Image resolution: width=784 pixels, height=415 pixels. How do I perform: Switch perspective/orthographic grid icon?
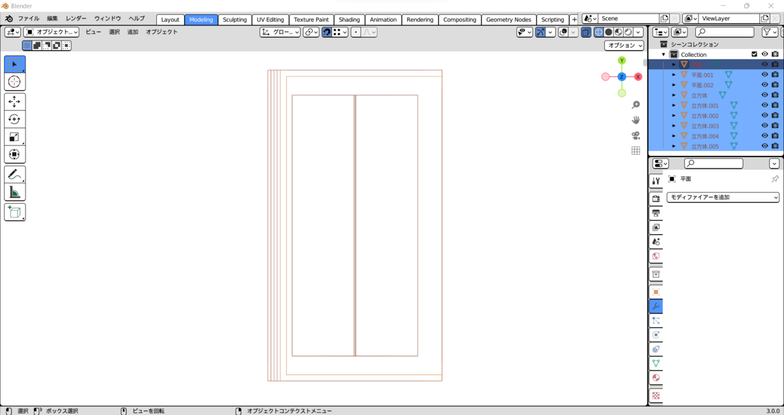point(635,151)
